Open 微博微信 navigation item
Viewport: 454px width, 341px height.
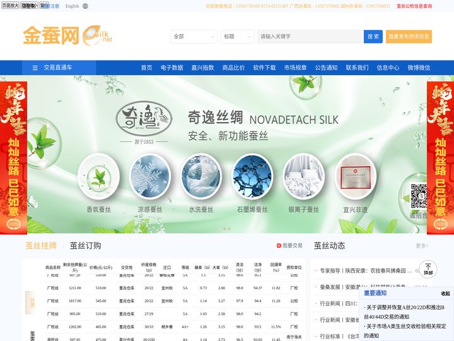coord(419,68)
